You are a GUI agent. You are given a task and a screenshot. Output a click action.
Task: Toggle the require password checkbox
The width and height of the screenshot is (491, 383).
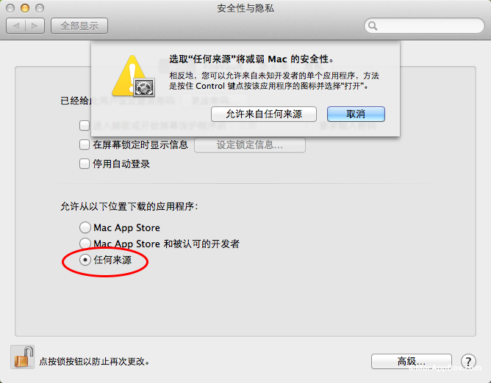coord(85,125)
